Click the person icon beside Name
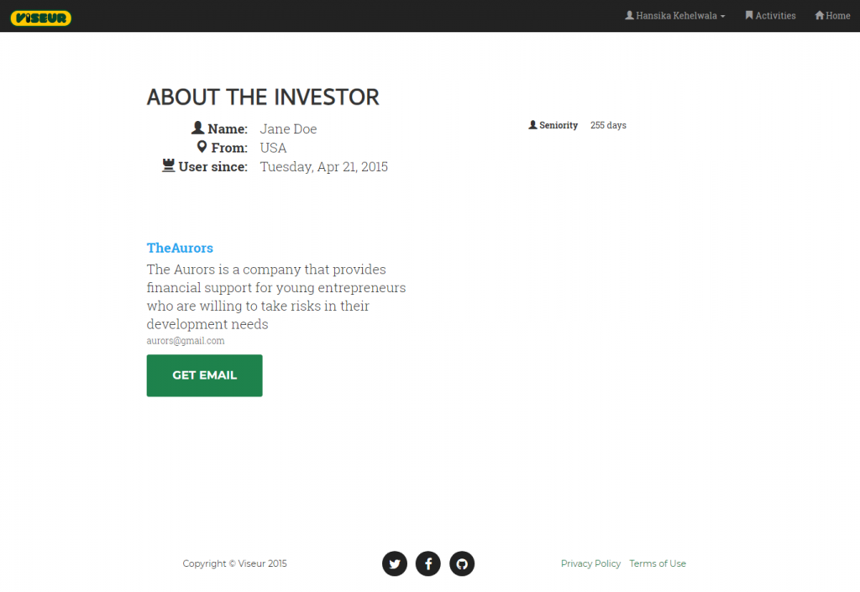The image size is (860, 592). 198,128
